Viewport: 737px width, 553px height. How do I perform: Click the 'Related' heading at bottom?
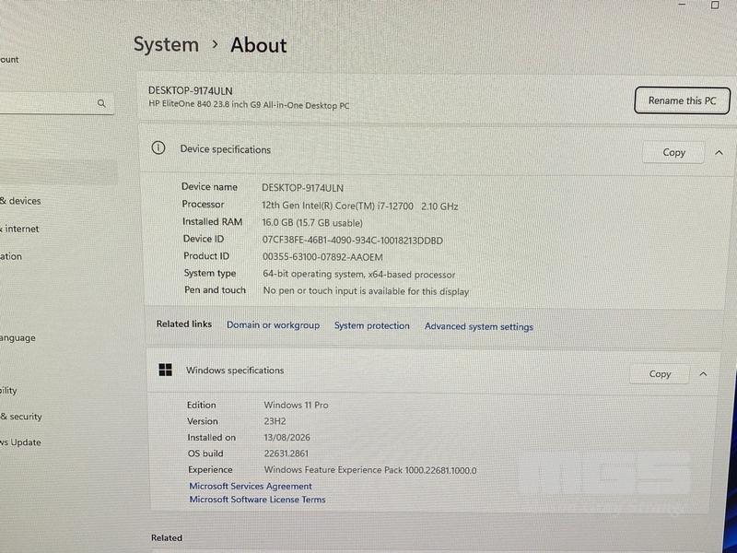167,537
